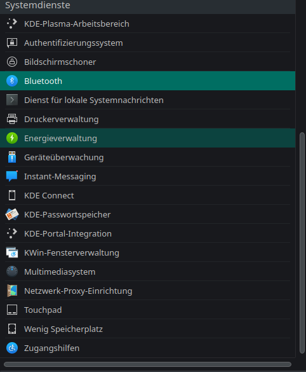Click the horizontal scrollbar at the bottom

click(x=147, y=364)
